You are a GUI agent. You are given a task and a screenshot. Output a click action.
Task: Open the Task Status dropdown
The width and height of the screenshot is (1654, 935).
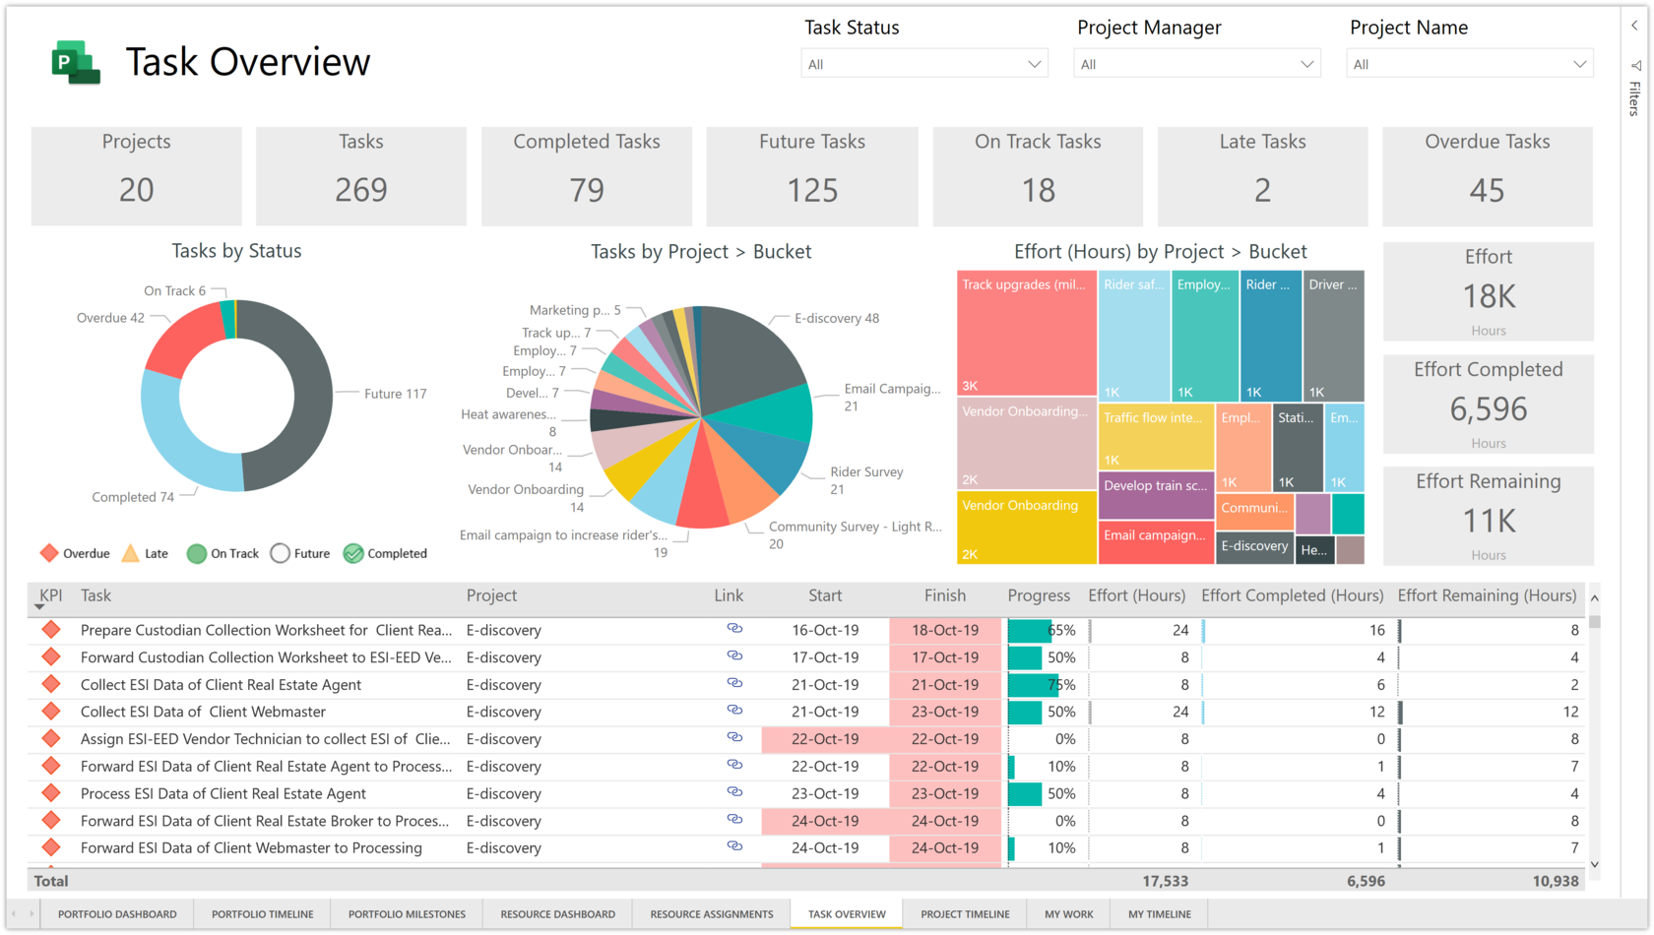[923, 64]
